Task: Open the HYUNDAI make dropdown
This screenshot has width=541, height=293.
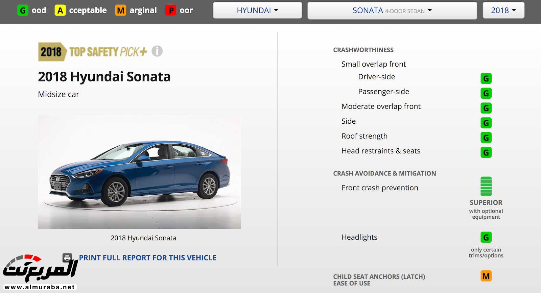Action: [x=257, y=10]
